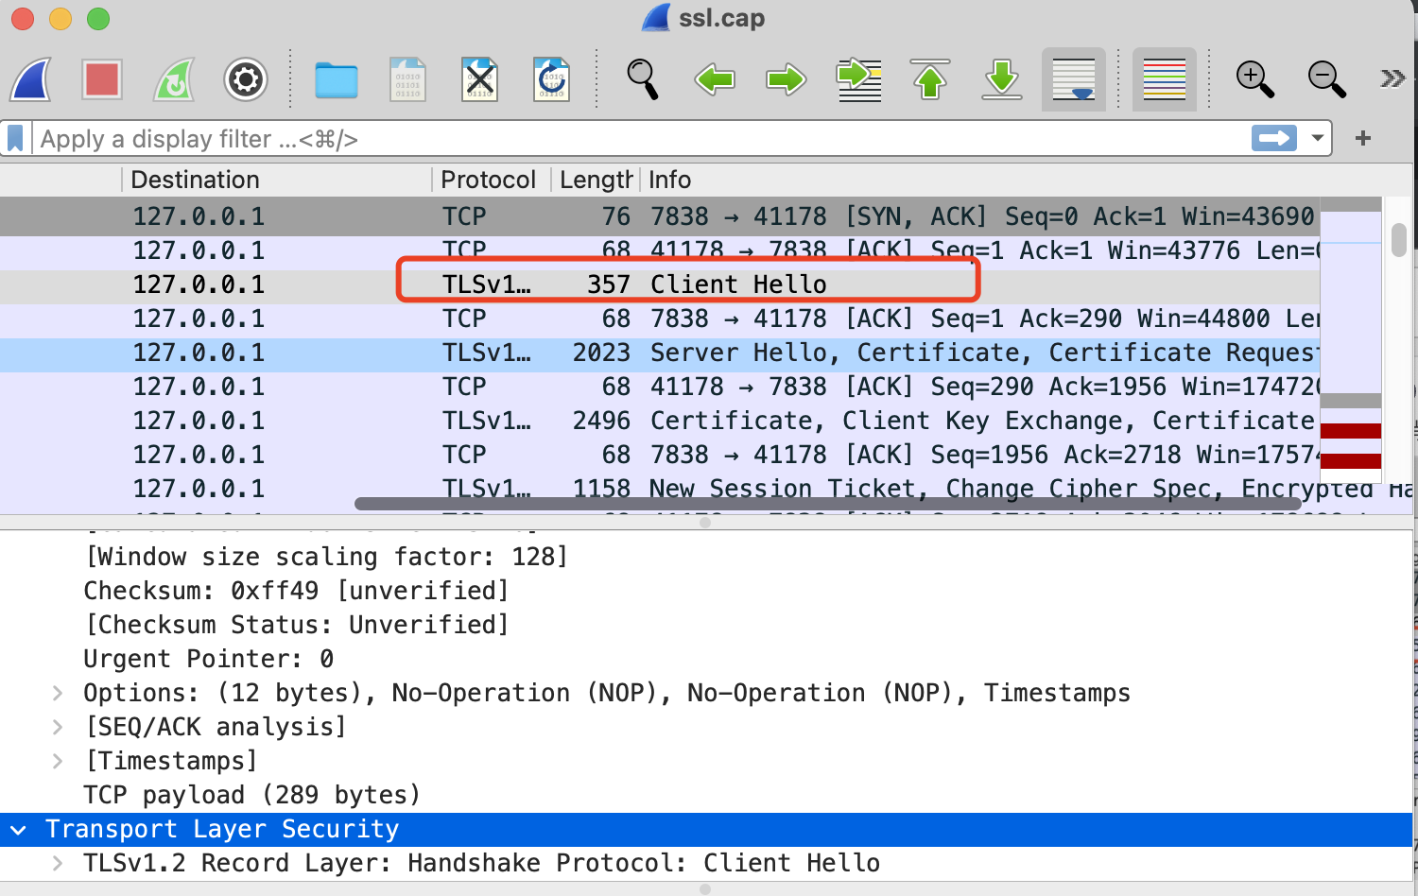The height and width of the screenshot is (896, 1418).
Task: Click the display filter input field
Action: (643, 139)
